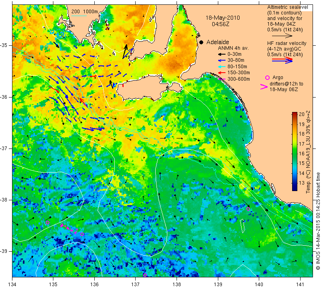Click the colorbar tick label '20'
The height and width of the screenshot is (289, 321).
tap(302, 114)
